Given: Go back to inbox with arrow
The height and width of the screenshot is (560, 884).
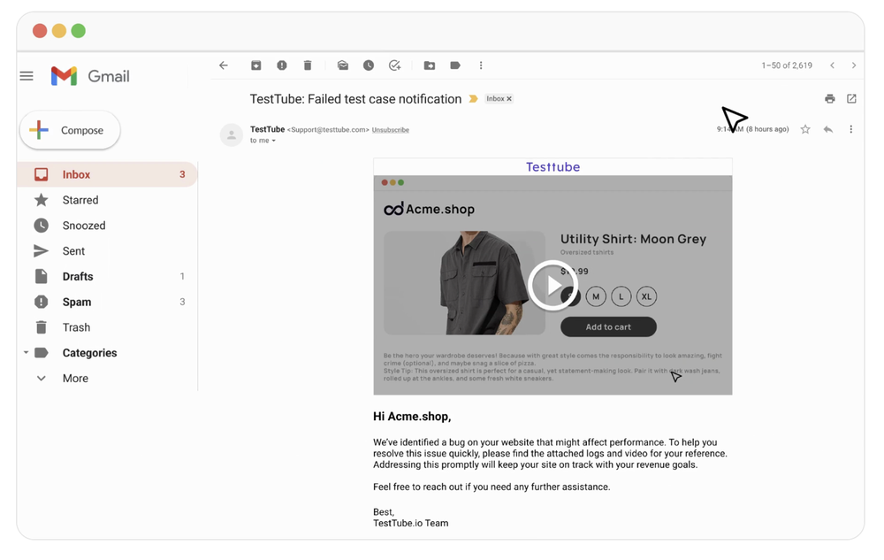Looking at the screenshot, I should (x=224, y=65).
